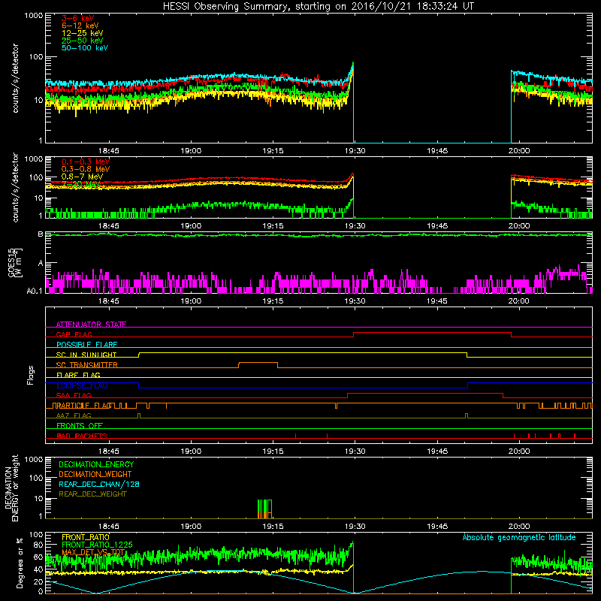
Task: Click the vertical Flags axis title
Action: 31,375
